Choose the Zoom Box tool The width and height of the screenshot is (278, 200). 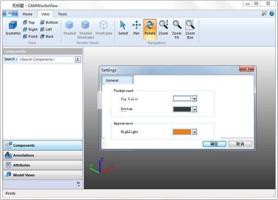(x=190, y=28)
